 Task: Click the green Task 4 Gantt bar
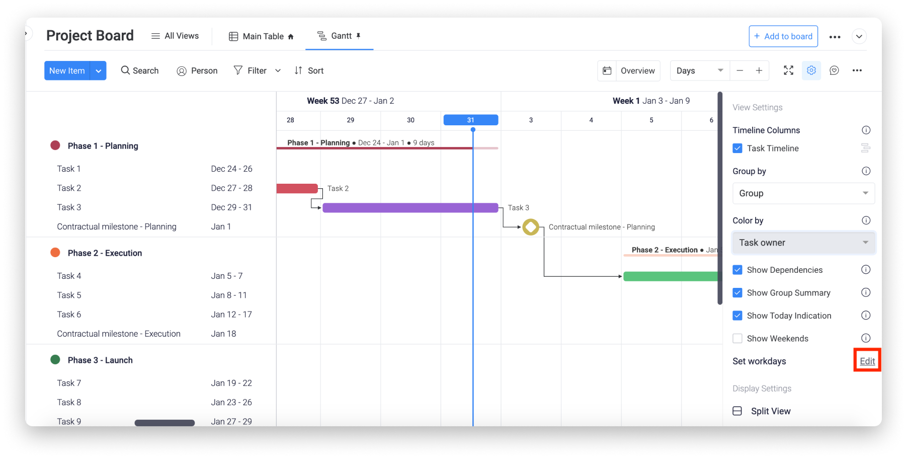click(x=670, y=276)
